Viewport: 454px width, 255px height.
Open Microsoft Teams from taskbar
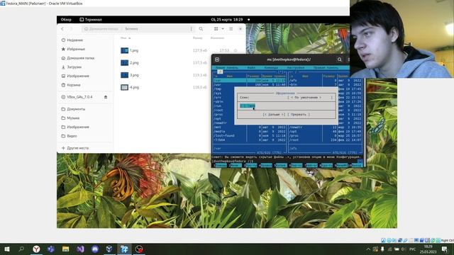(51, 249)
